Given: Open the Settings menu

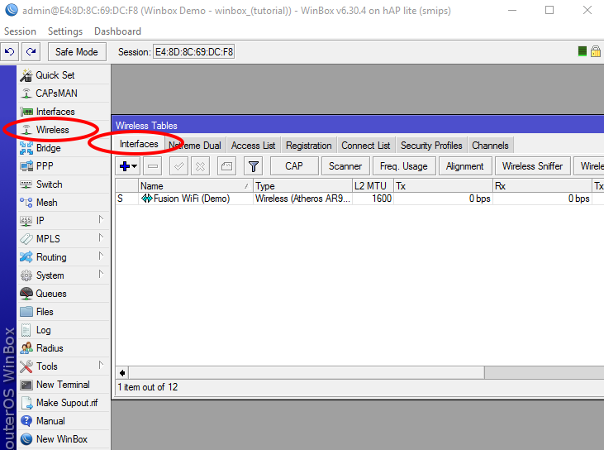Looking at the screenshot, I should [65, 31].
